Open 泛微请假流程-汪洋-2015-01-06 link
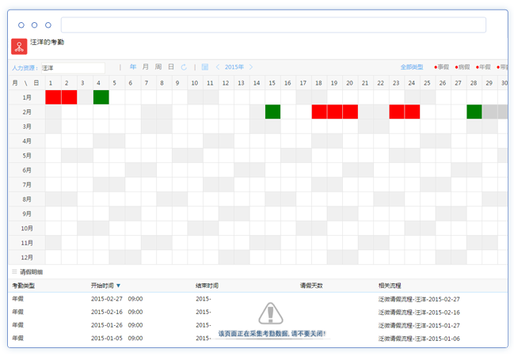The image size is (514, 356). [420, 338]
